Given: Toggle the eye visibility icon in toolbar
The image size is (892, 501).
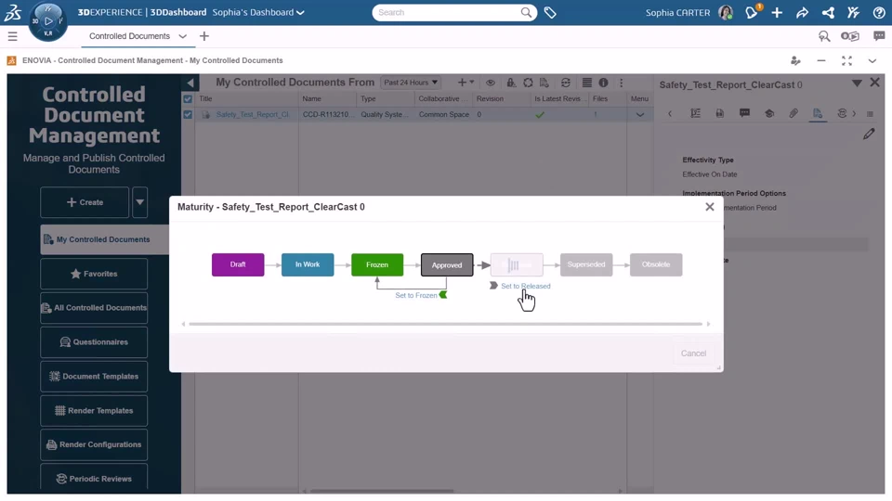Looking at the screenshot, I should [491, 83].
